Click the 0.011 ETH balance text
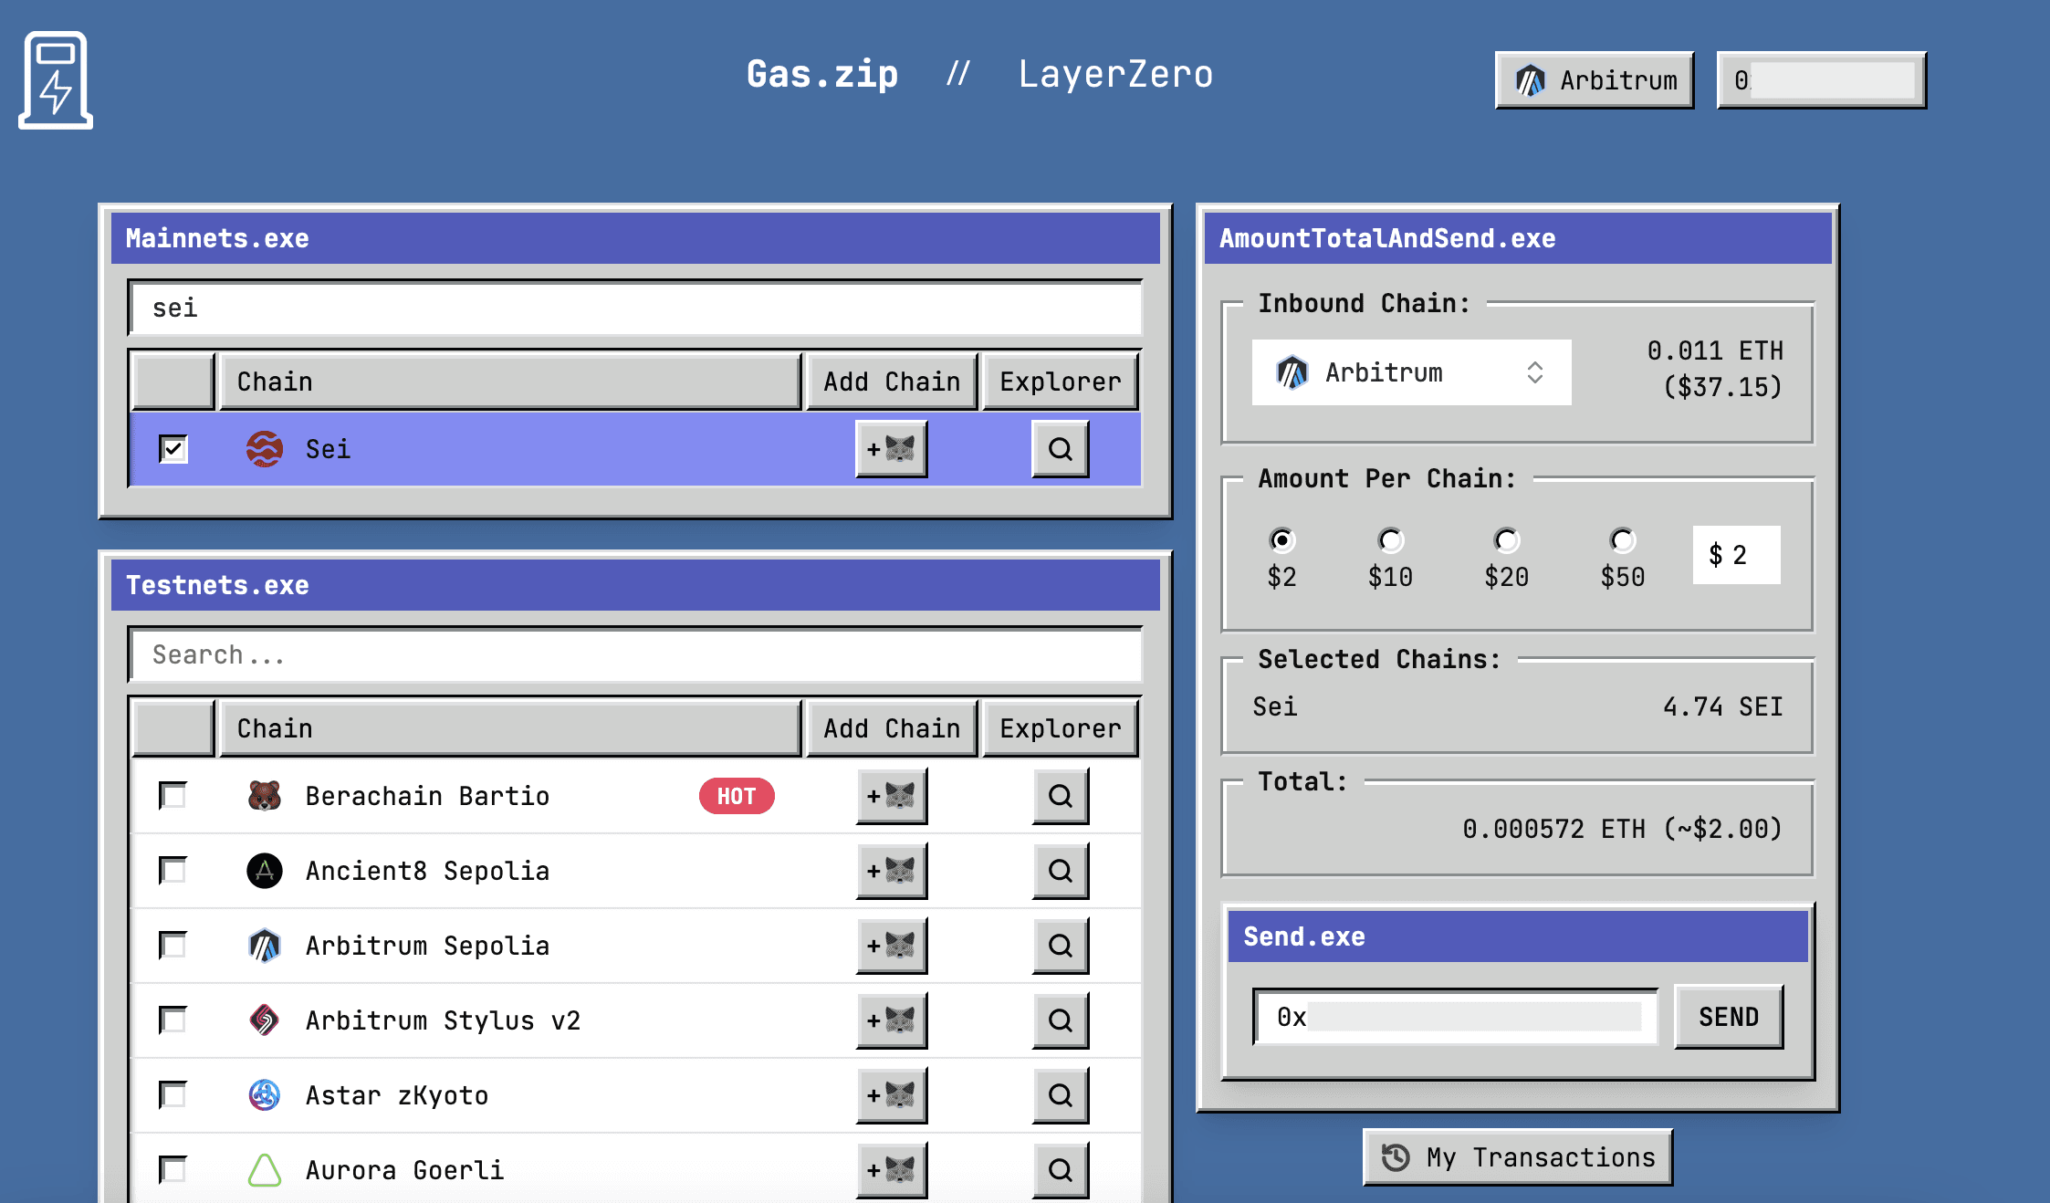The height and width of the screenshot is (1203, 2050). pos(1715,351)
